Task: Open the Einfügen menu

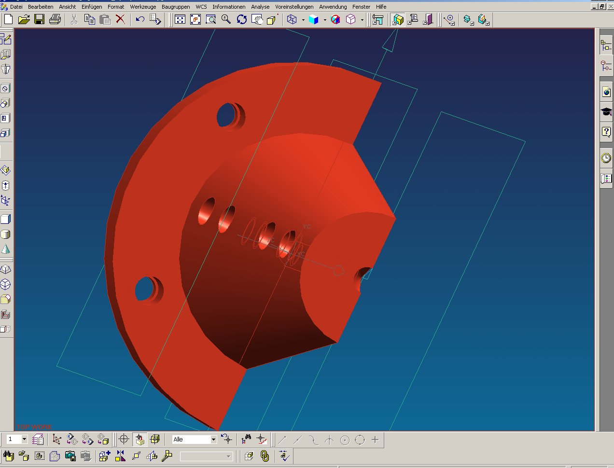Action: [x=92, y=7]
